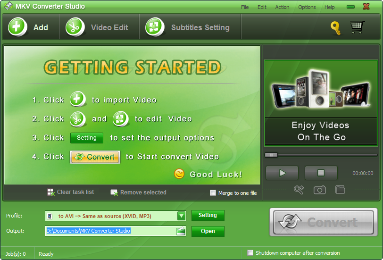Screen dimensions: 383x260
Task: Click the 00:00:00 time display
Action: click(363, 173)
